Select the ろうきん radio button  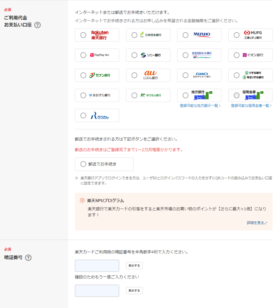click(x=83, y=115)
